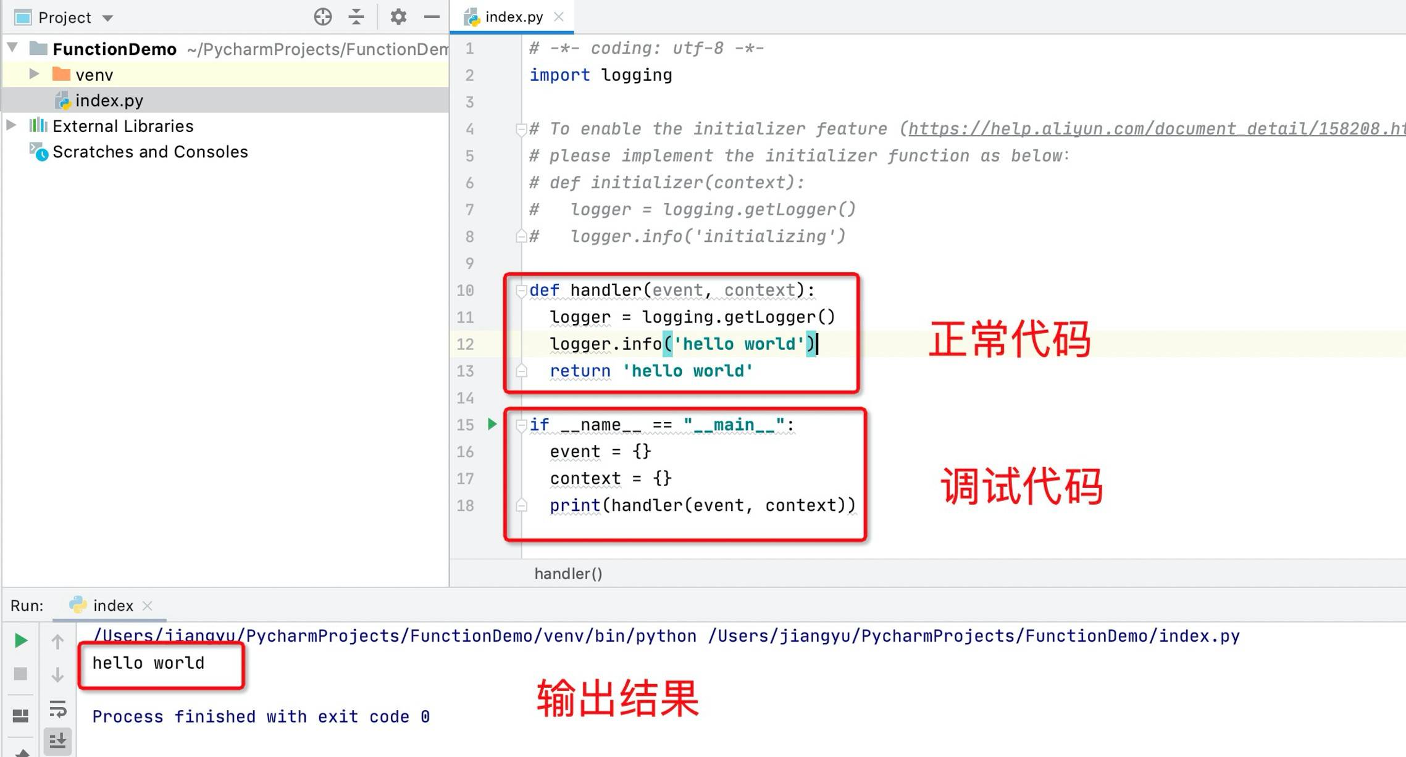The height and width of the screenshot is (757, 1406).
Task: Click line 15 run gutter arrow icon
Action: [x=493, y=424]
